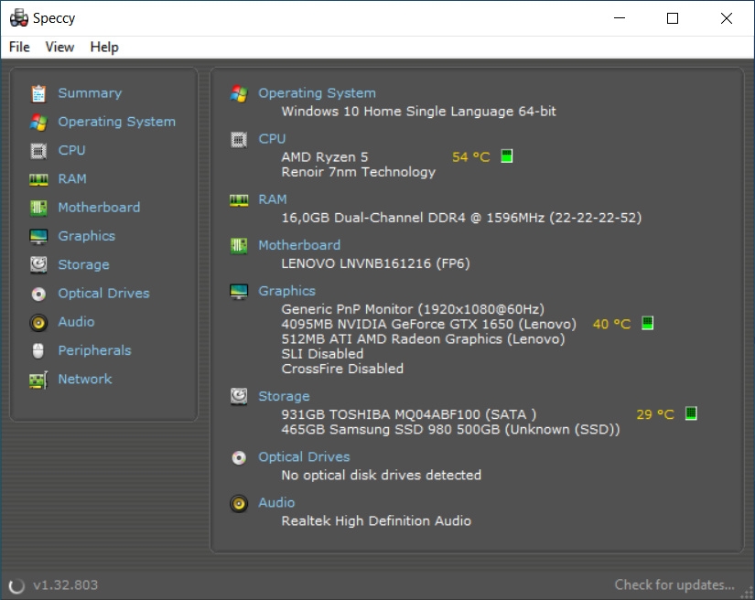Open the Help menu
This screenshot has height=600, width=755.
(104, 48)
